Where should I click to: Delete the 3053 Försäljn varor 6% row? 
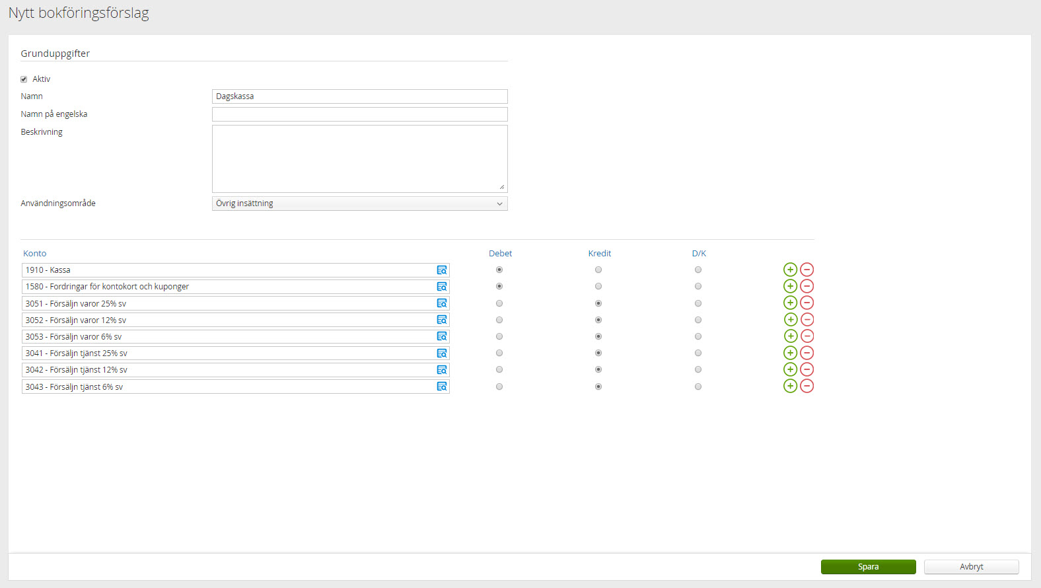[807, 336]
